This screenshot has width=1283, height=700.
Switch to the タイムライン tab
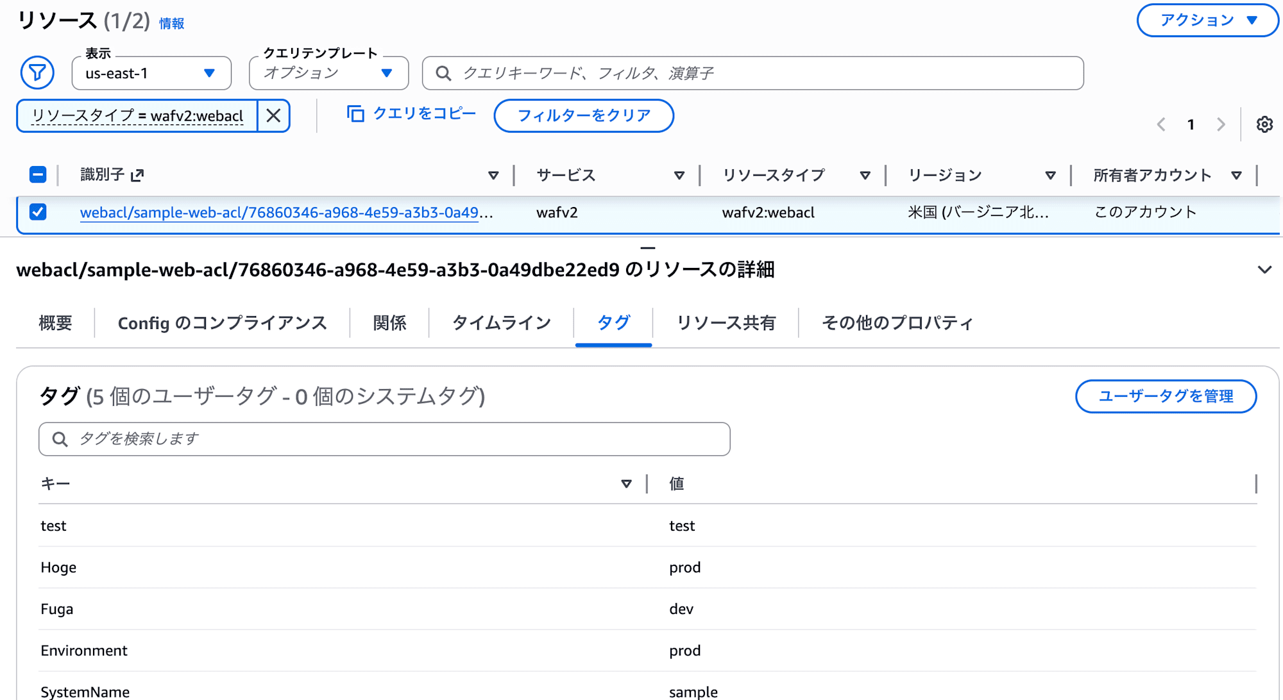(501, 322)
